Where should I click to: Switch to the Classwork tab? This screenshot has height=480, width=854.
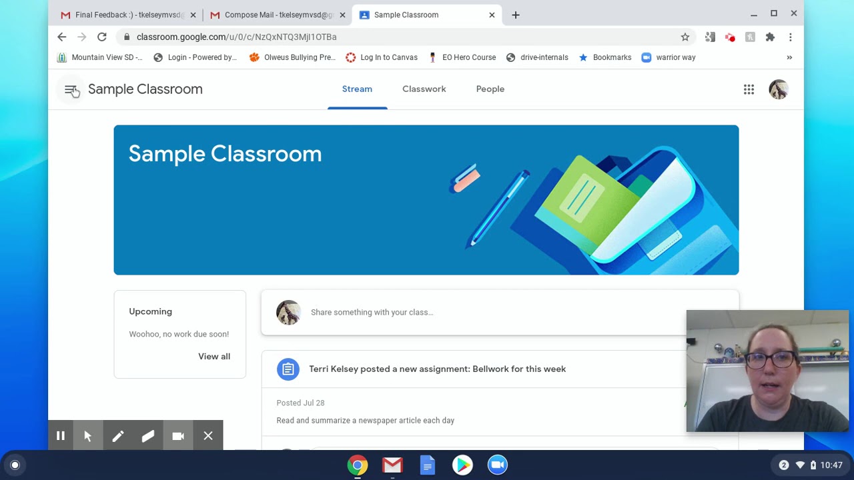click(x=424, y=89)
